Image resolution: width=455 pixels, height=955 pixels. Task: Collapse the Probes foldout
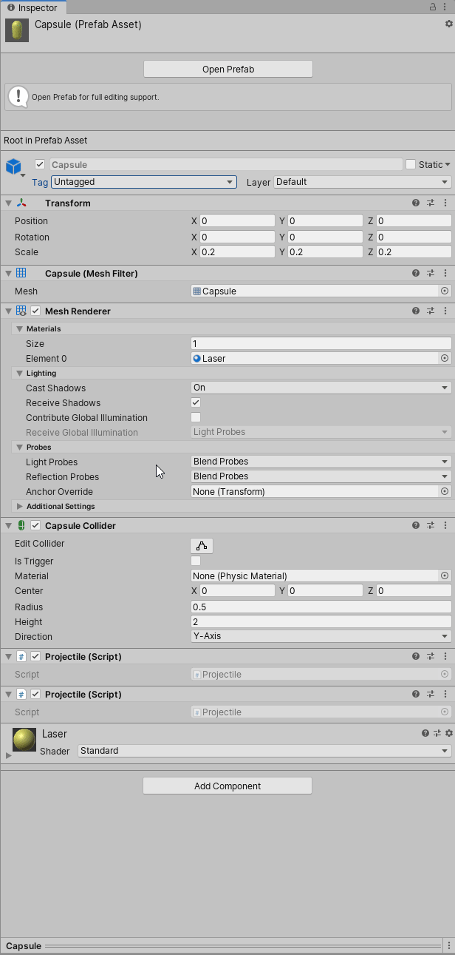[19, 447]
